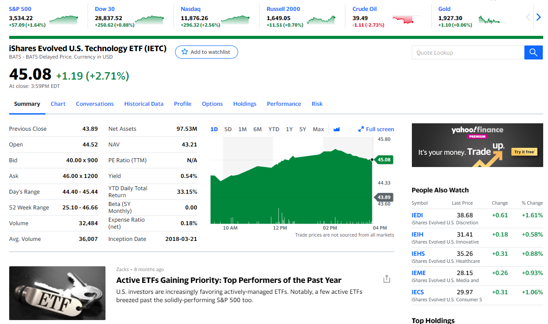
Task: Open the IEDI symbol link
Action: [x=417, y=215]
